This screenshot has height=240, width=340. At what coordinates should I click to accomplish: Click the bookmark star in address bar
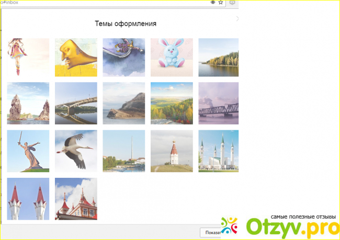tap(221, 3)
